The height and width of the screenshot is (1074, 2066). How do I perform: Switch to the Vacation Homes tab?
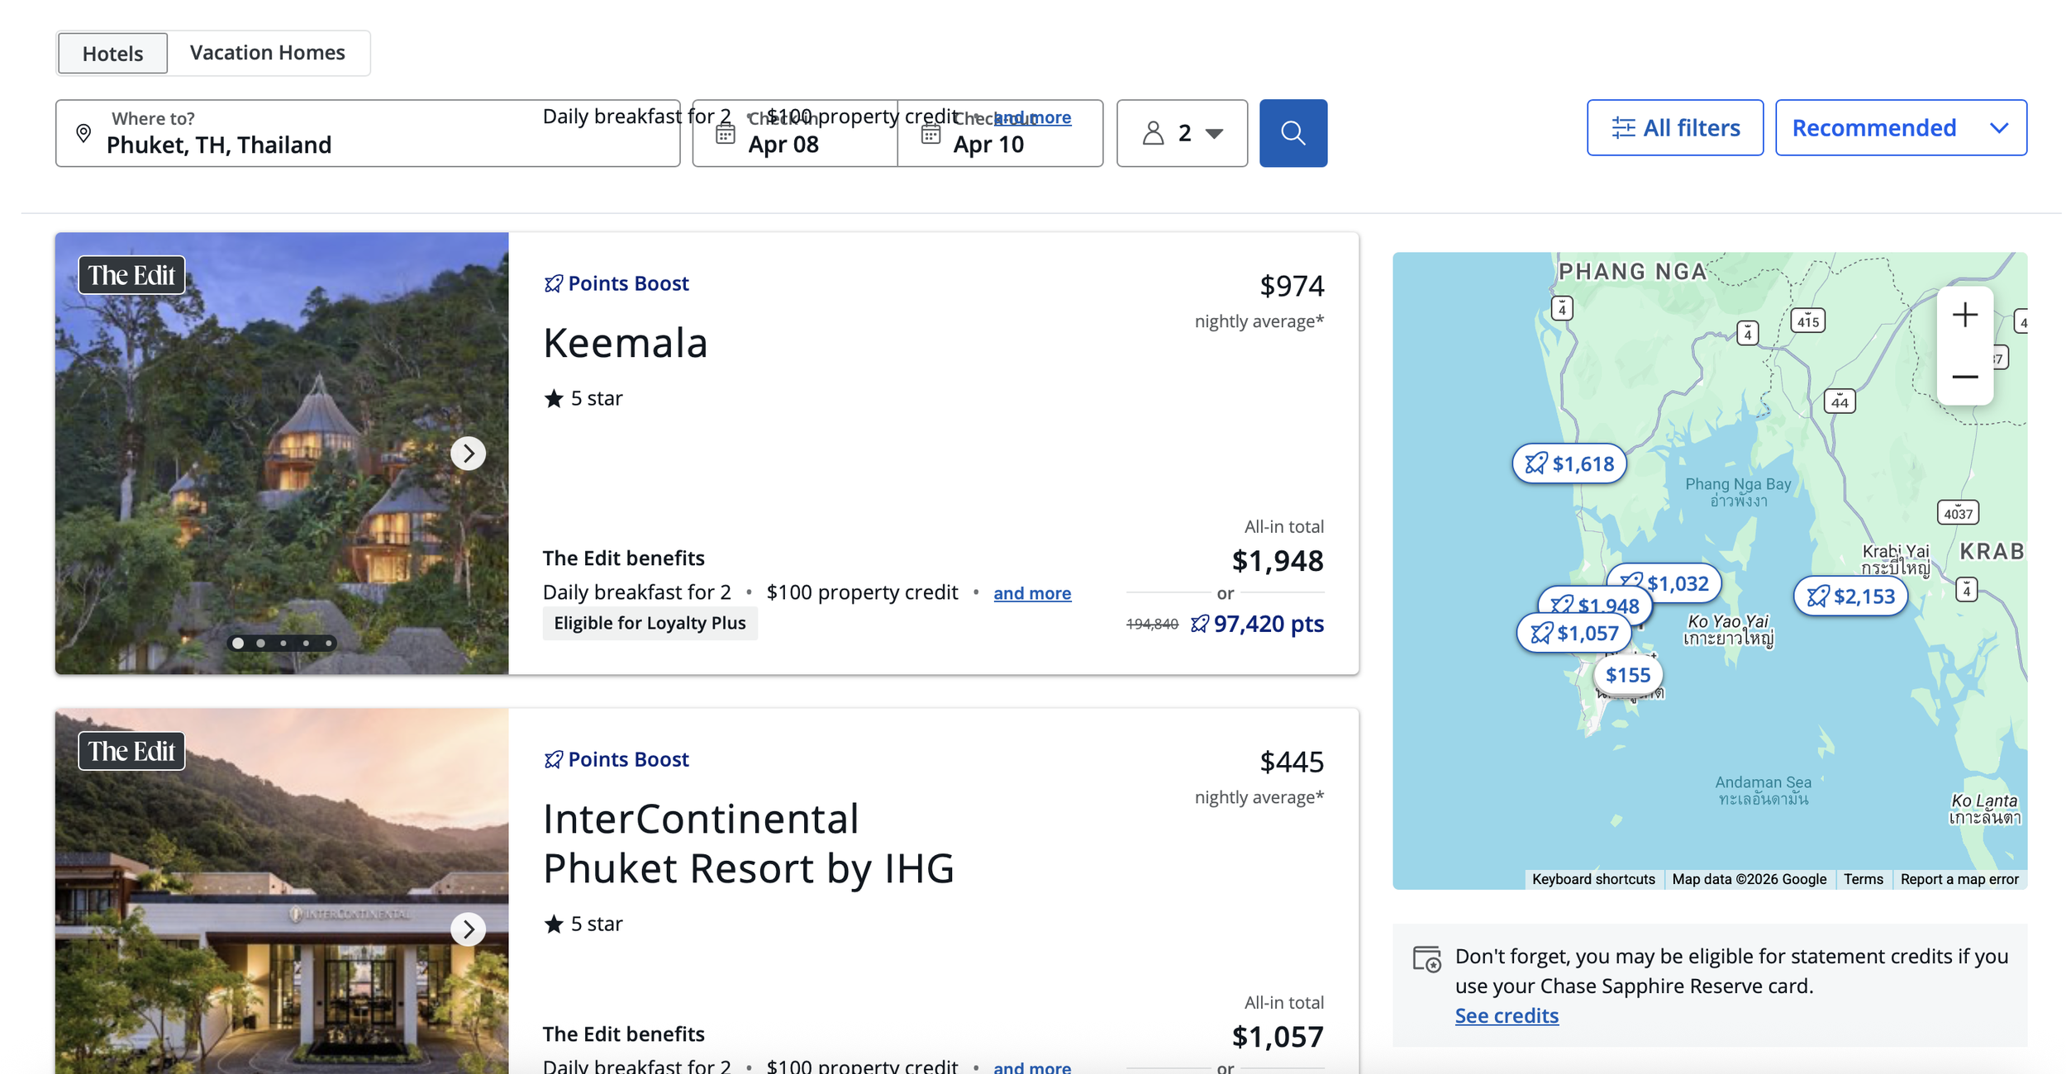click(268, 53)
